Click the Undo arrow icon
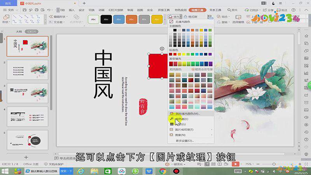311x175 pixels. click(49, 10)
